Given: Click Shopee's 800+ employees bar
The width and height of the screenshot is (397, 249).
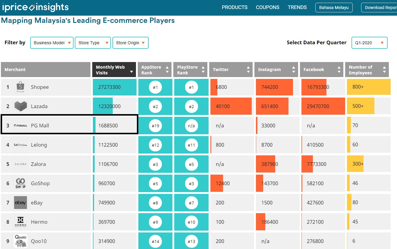Looking at the screenshot, I should (x=369, y=87).
